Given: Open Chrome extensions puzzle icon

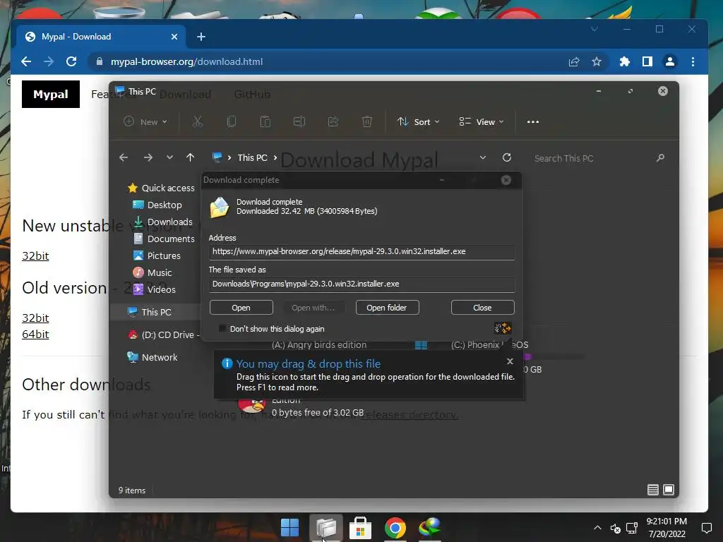Looking at the screenshot, I should tap(625, 61).
